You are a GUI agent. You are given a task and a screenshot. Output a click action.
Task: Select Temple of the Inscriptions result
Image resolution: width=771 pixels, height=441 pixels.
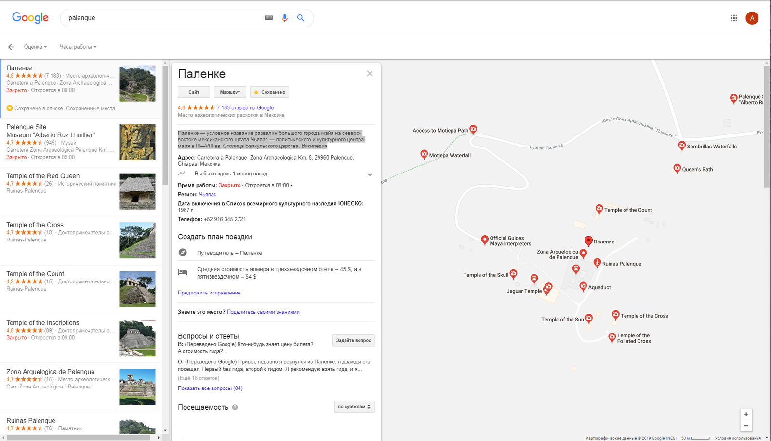click(81, 338)
